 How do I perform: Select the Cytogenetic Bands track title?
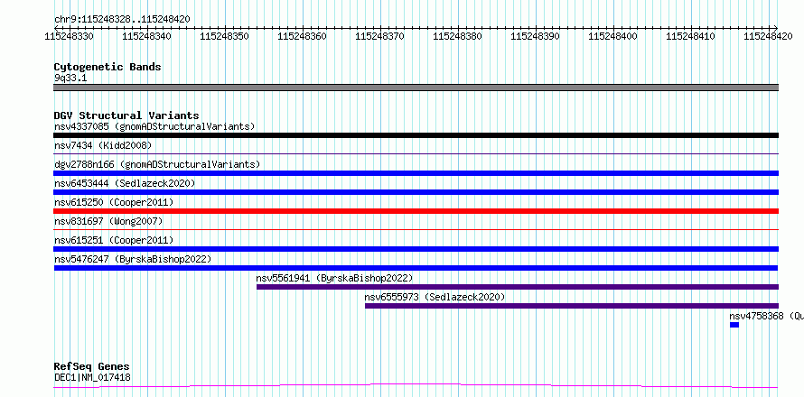pos(108,67)
